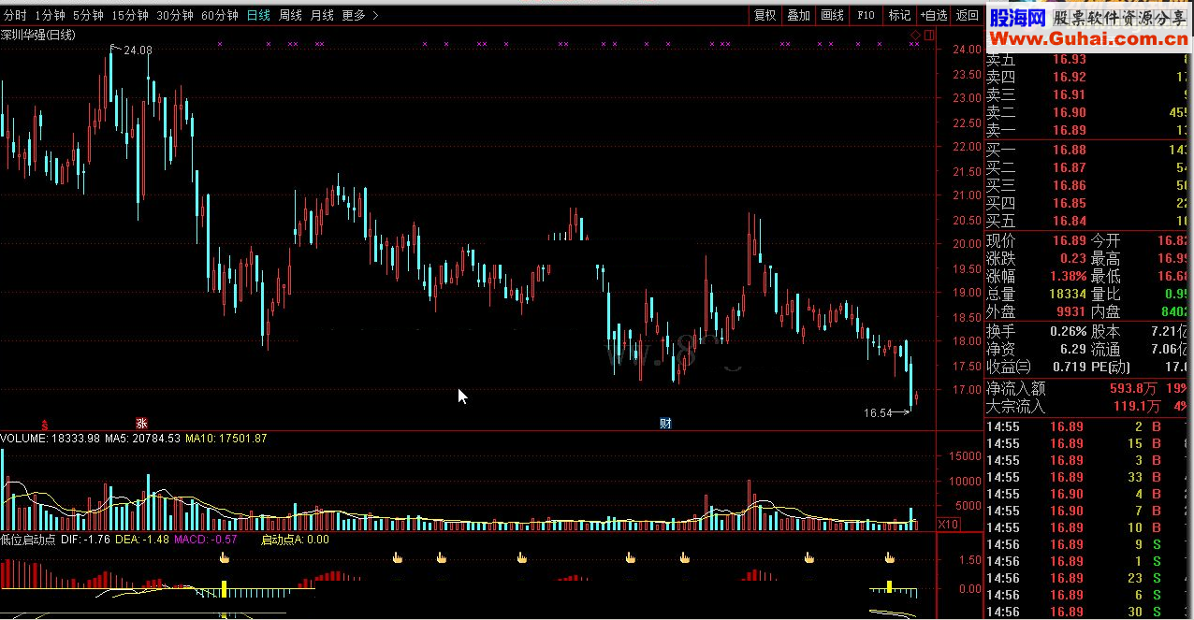Expand the 更多 periods menu
This screenshot has height=620, width=1194.
(x=360, y=15)
